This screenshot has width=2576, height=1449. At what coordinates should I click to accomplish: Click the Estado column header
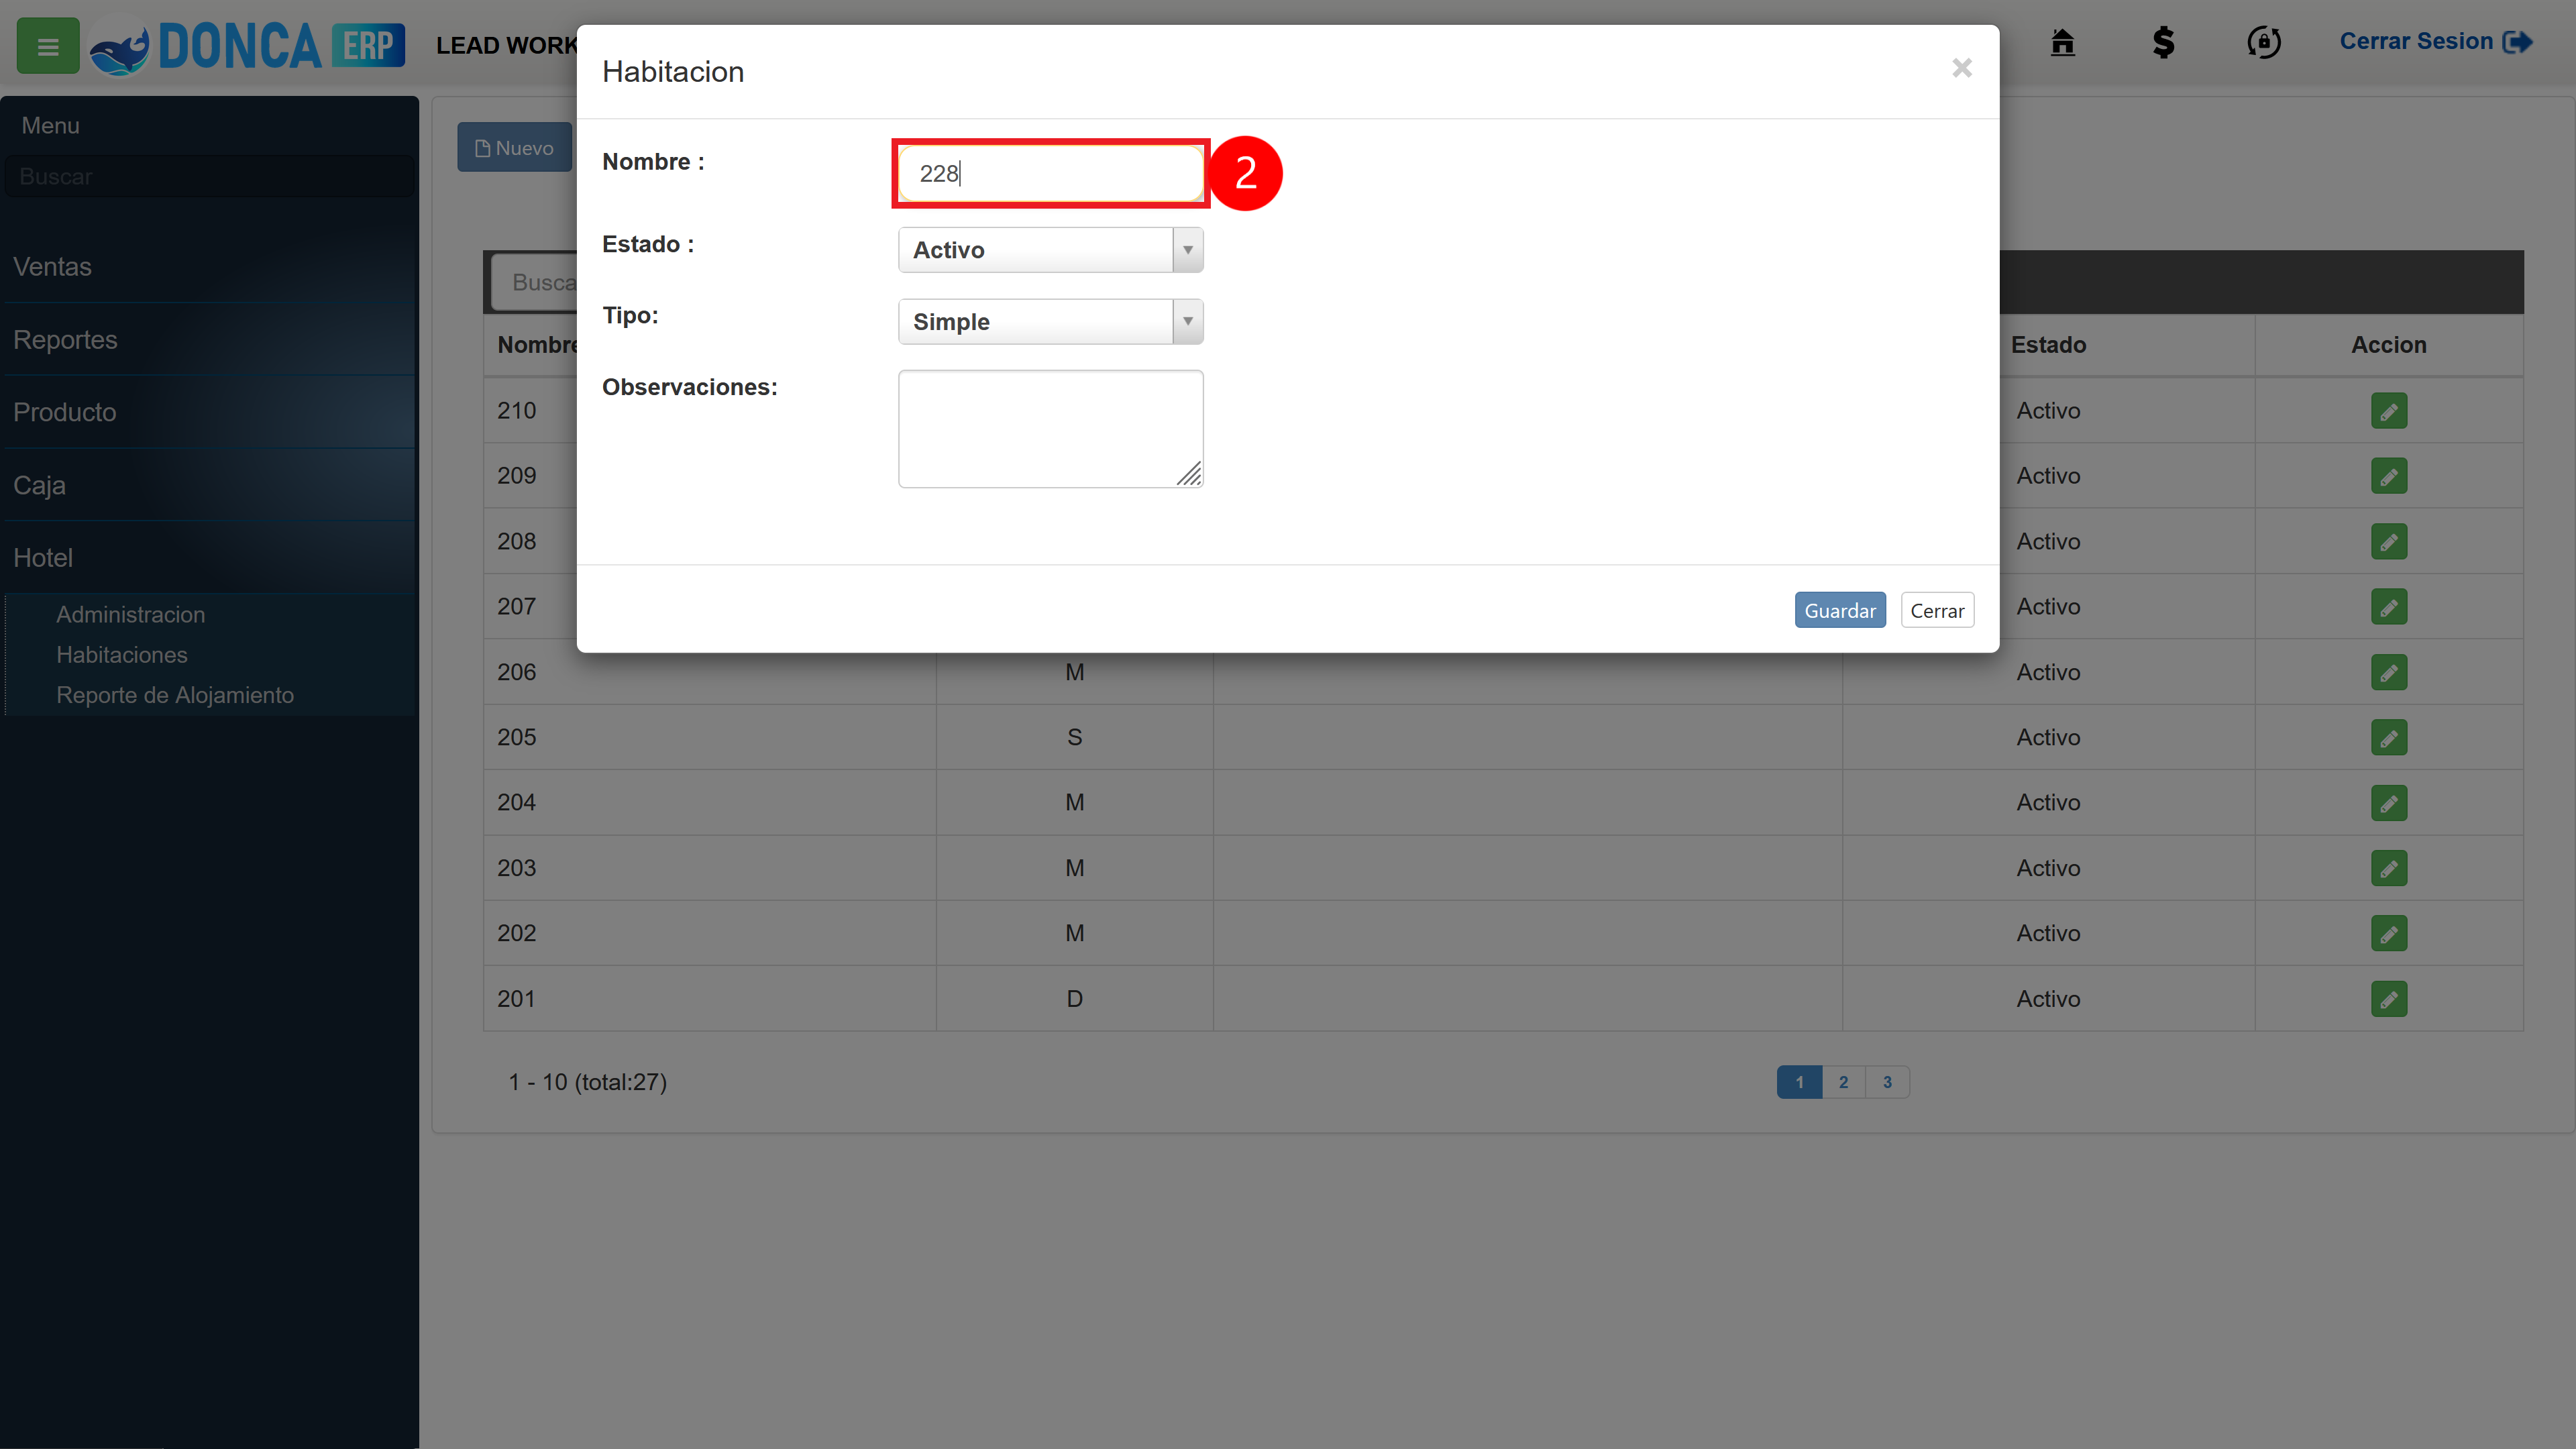click(2048, 345)
